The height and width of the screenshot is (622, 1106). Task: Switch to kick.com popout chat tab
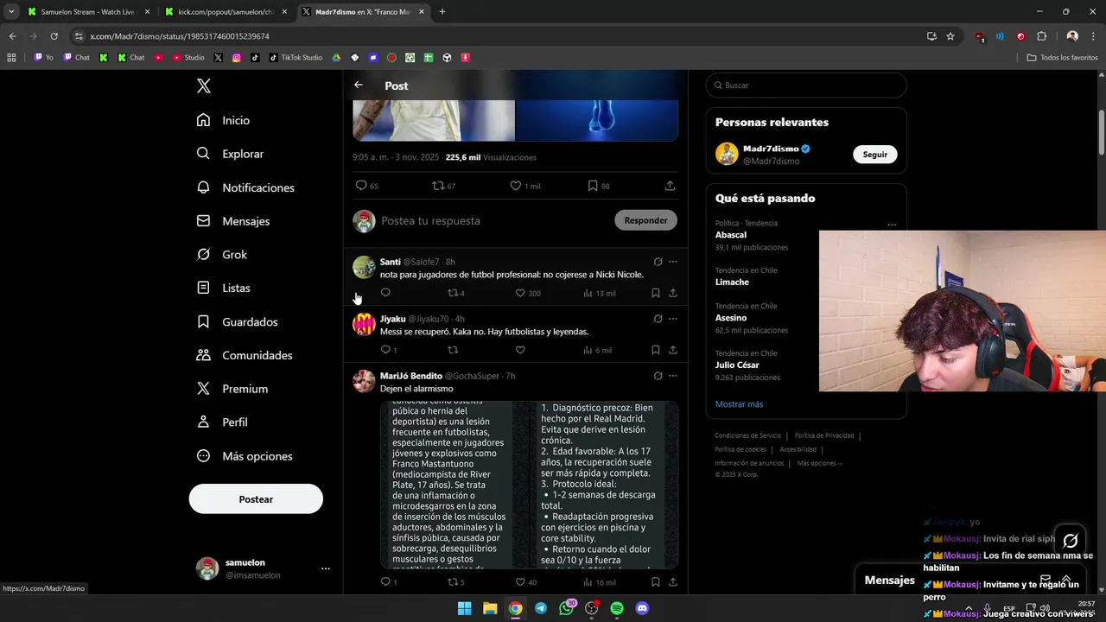(226, 12)
